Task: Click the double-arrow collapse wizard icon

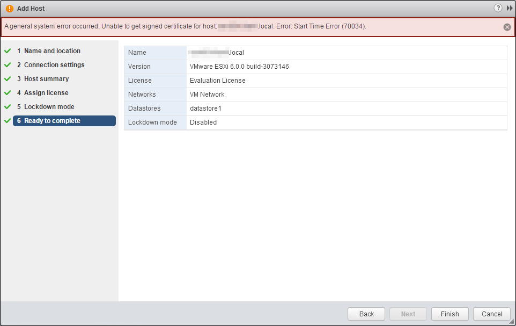Action: (x=509, y=8)
